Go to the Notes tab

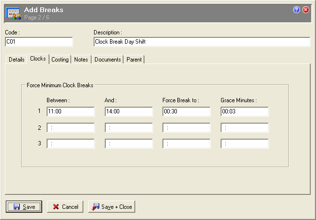point(81,60)
